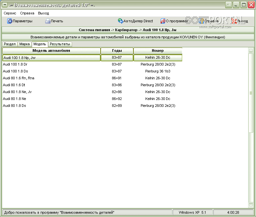Click the АвтоДилер Direct globe icon
The image size is (256, 217).
(120, 21)
